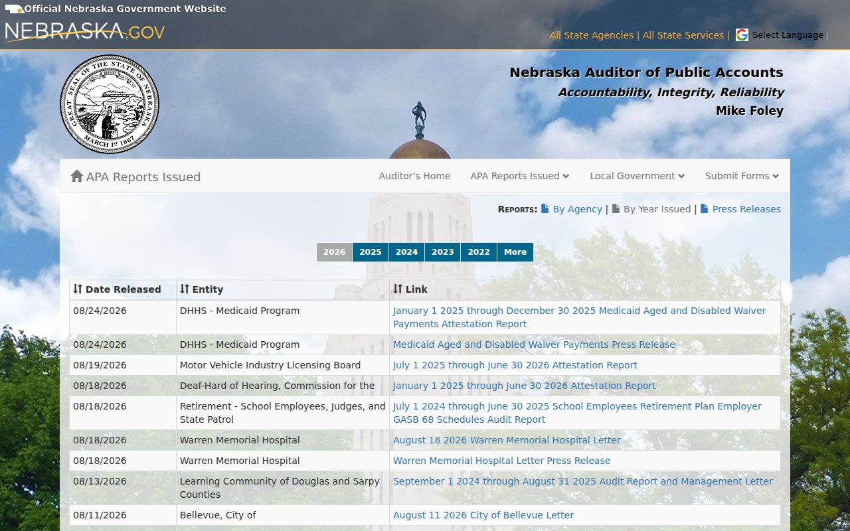Image resolution: width=850 pixels, height=531 pixels.
Task: Open Medicaid Aged and Disabled Waiver Attestation Report
Action: pos(580,317)
